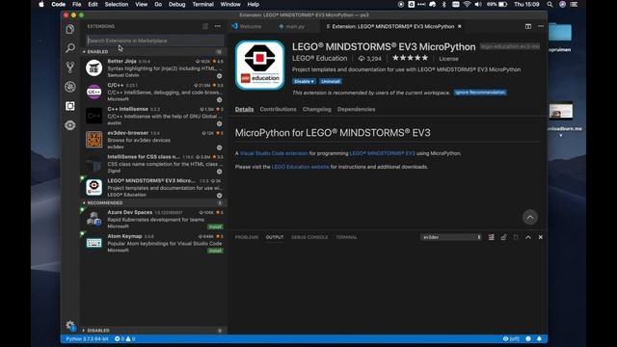Select the ev3dev-browser extension row
This screenshot has width=617, height=347.
click(x=154, y=140)
